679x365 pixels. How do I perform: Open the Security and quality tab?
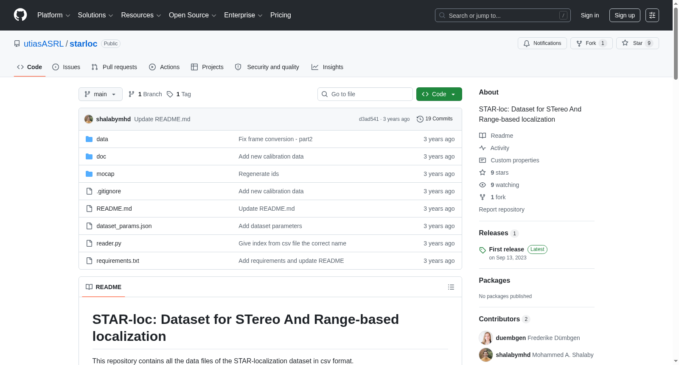click(267, 67)
